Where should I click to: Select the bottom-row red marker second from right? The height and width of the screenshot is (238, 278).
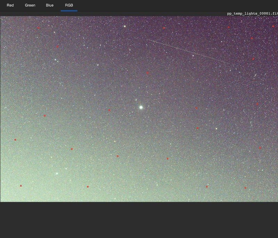(207, 187)
